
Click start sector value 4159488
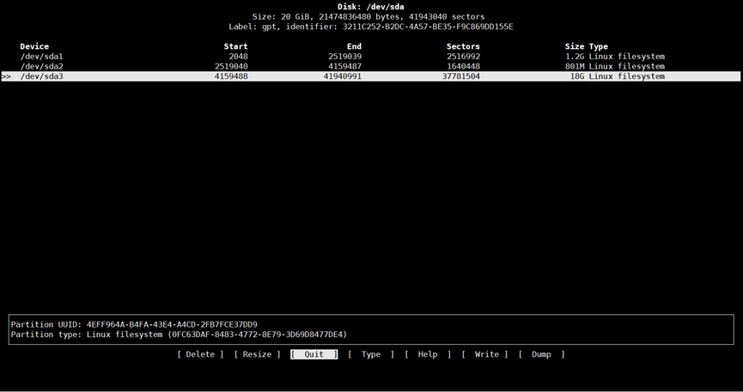(231, 76)
